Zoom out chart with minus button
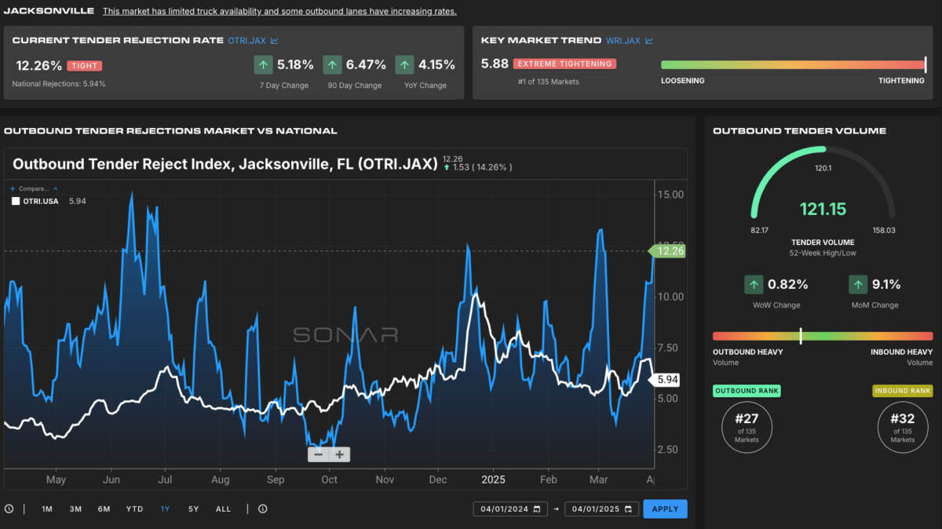Viewport: 942px width, 529px height. coord(318,454)
